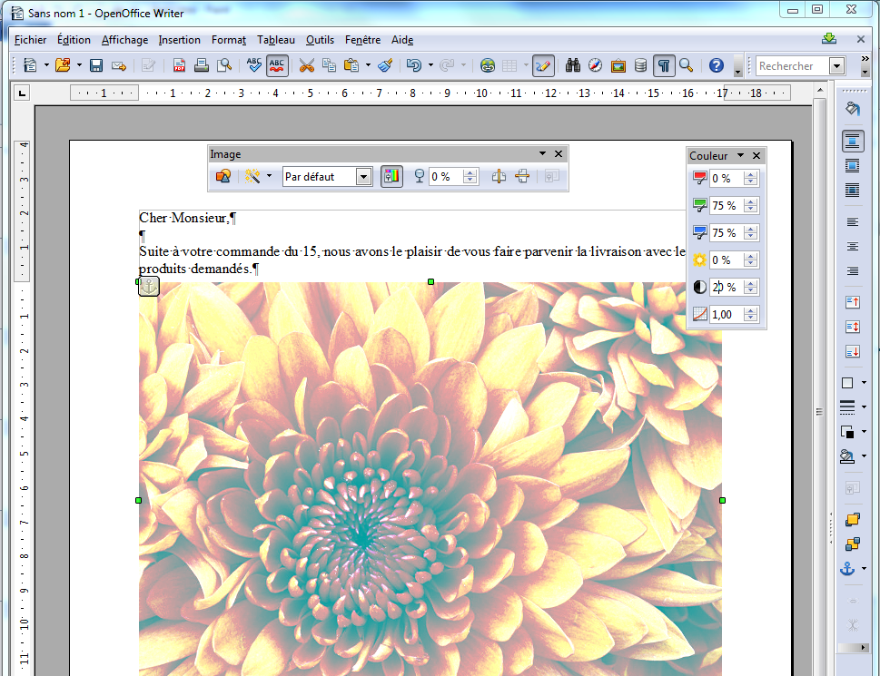
Task: Open the Format menu
Action: coord(229,40)
